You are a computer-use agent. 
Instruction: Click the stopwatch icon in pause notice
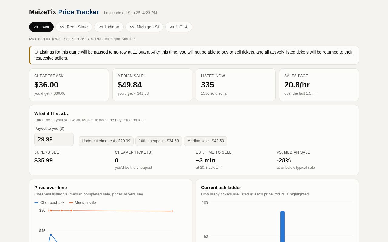pyautogui.click(x=36, y=52)
